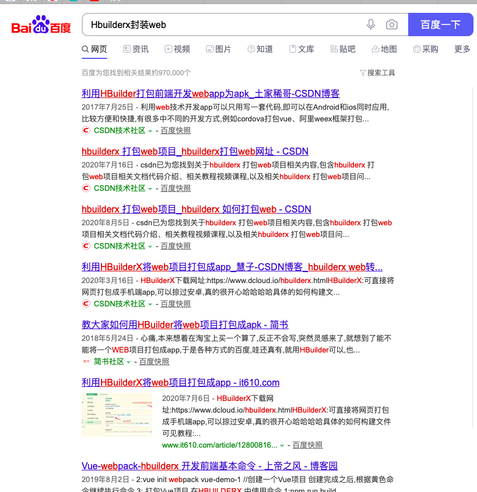Viewport: 477px width, 492px height.
Task: Go to the 贴吧 tab
Action: point(343,49)
